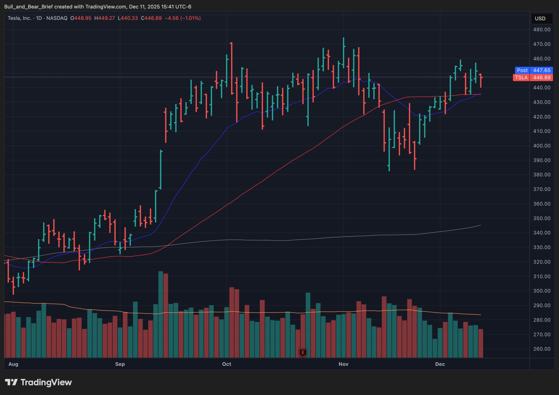The width and height of the screenshot is (559, 395).
Task: Click the Bull_and_Bear_Brief attribution text
Action: 28,7
